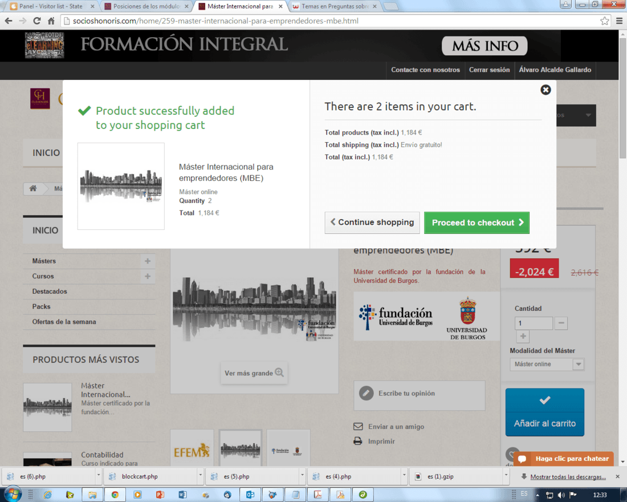Click popup product skyline image
The width and height of the screenshot is (627, 502).
pos(121,186)
